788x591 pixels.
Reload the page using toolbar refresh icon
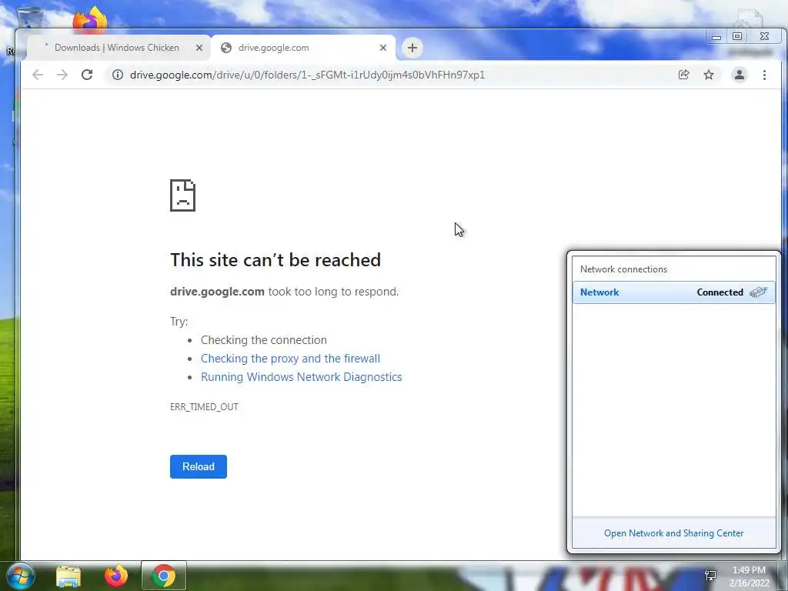tap(87, 75)
